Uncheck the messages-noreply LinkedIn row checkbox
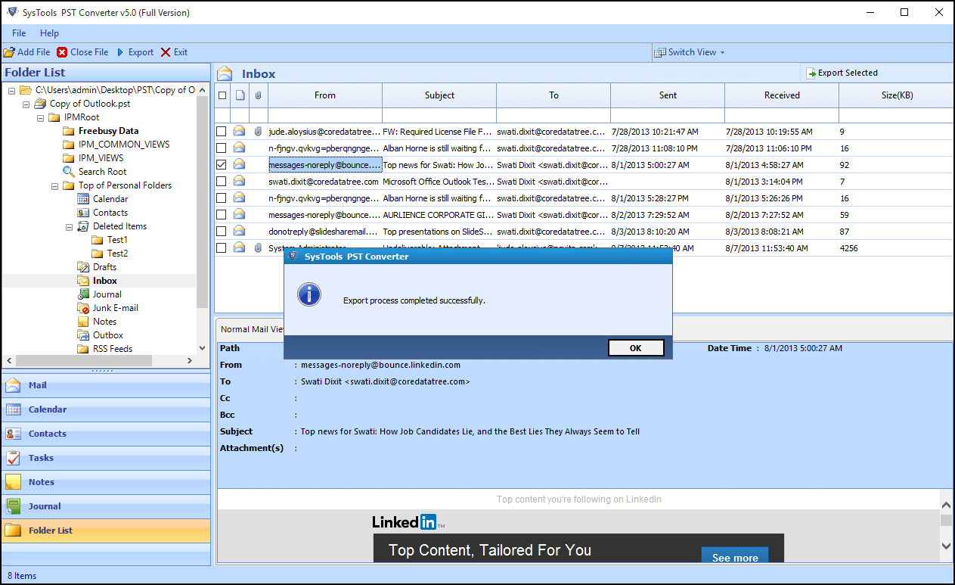 point(222,164)
